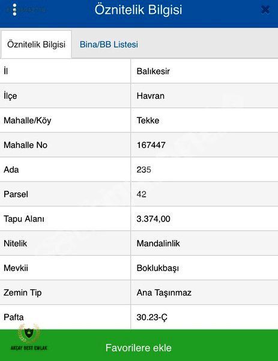Click the Ada value 235

click(x=144, y=170)
